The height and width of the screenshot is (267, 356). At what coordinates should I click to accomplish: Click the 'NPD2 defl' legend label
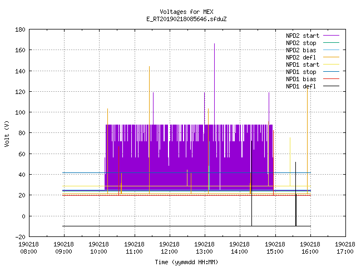point(301,57)
